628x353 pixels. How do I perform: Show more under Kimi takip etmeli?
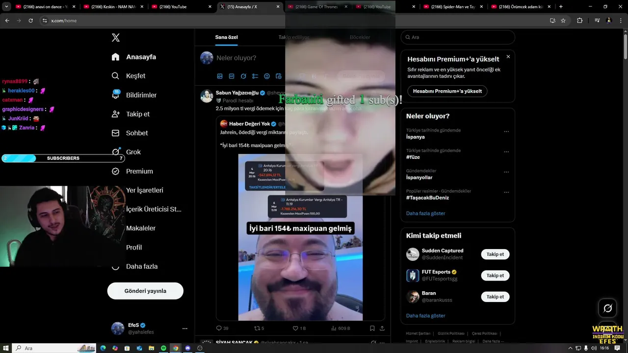(426, 316)
